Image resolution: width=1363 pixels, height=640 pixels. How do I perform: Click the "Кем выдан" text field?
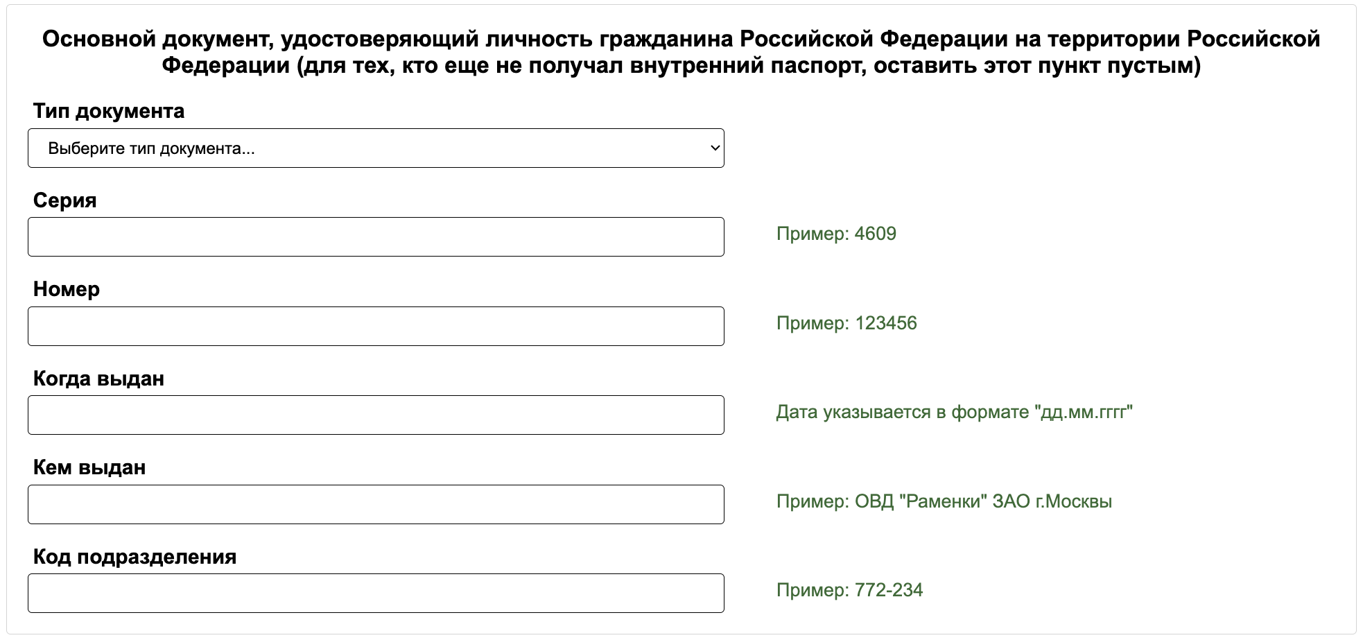tap(374, 503)
